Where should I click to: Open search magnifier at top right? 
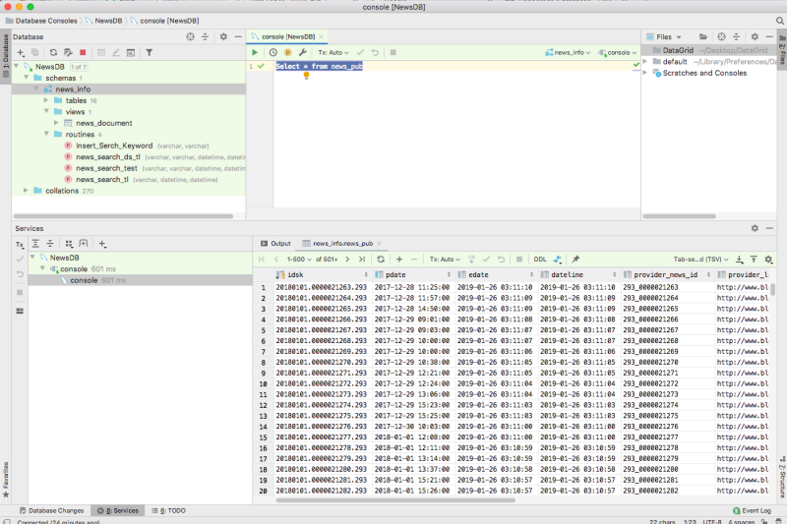[779, 21]
